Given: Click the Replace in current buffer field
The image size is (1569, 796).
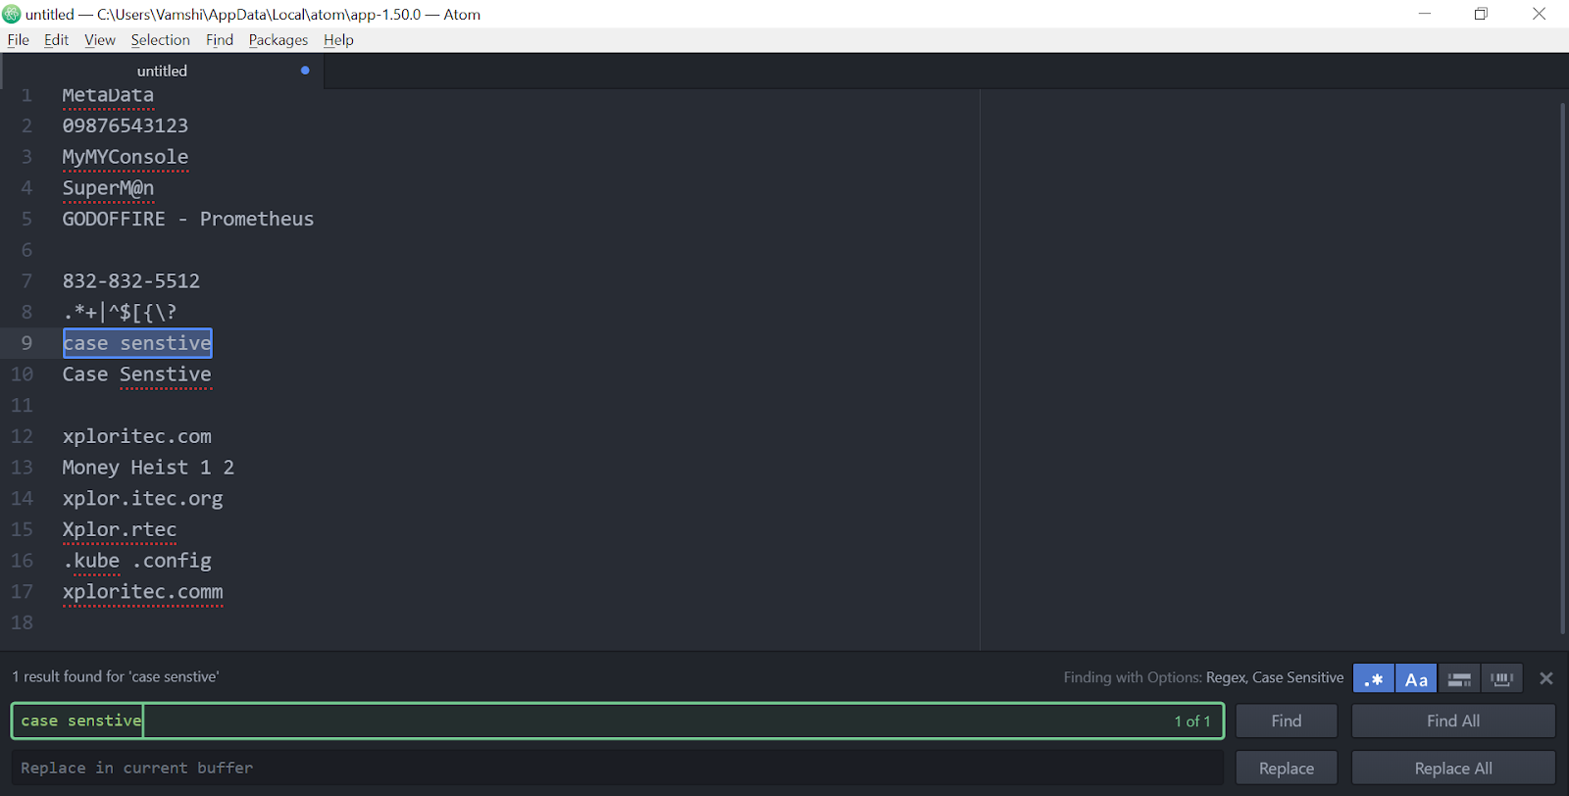Looking at the screenshot, I should pyautogui.click(x=617, y=768).
